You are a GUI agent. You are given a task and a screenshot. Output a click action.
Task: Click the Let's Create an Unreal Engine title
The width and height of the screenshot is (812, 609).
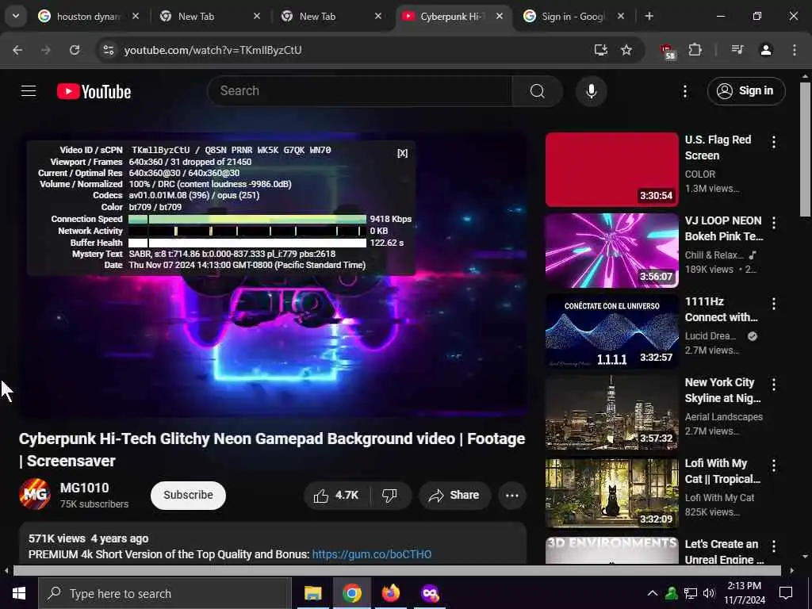(x=724, y=552)
